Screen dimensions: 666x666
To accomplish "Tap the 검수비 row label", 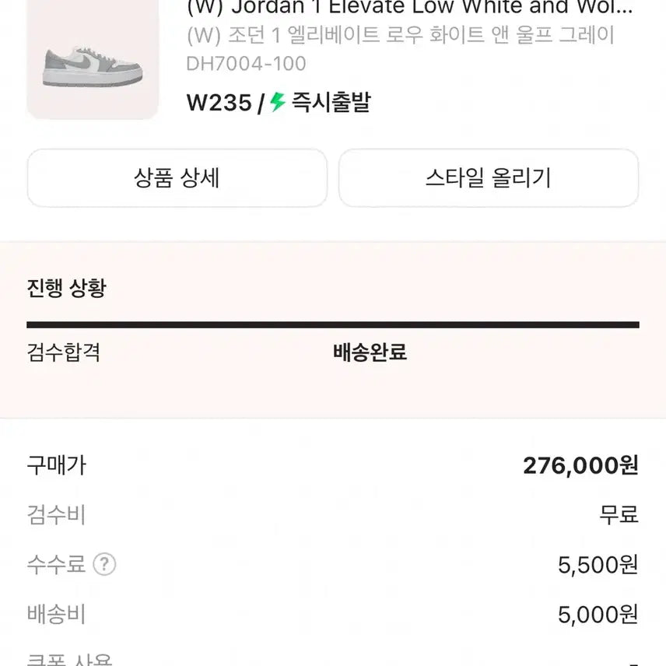I will [x=56, y=514].
